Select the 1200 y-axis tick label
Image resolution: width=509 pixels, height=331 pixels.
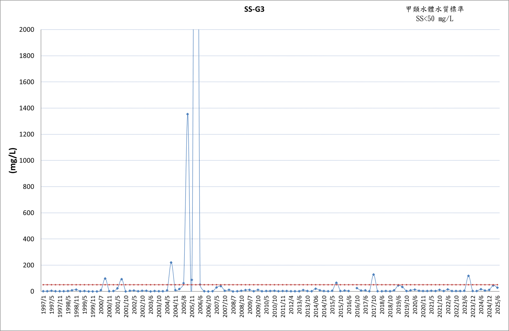tap(27, 134)
